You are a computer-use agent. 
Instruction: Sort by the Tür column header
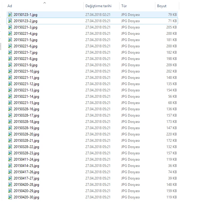click(x=124, y=6)
